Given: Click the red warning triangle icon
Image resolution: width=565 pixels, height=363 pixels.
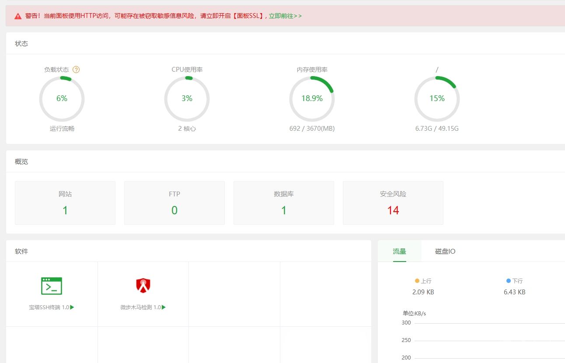Looking at the screenshot, I should pyautogui.click(x=18, y=16).
